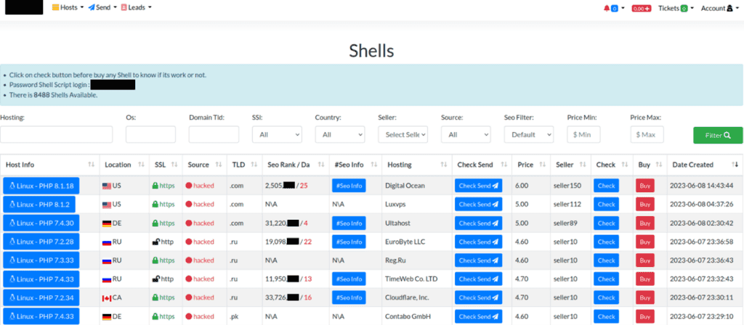Open the Tickets menu

click(676, 8)
